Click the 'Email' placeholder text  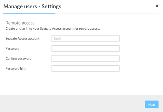pyautogui.click(x=57, y=39)
